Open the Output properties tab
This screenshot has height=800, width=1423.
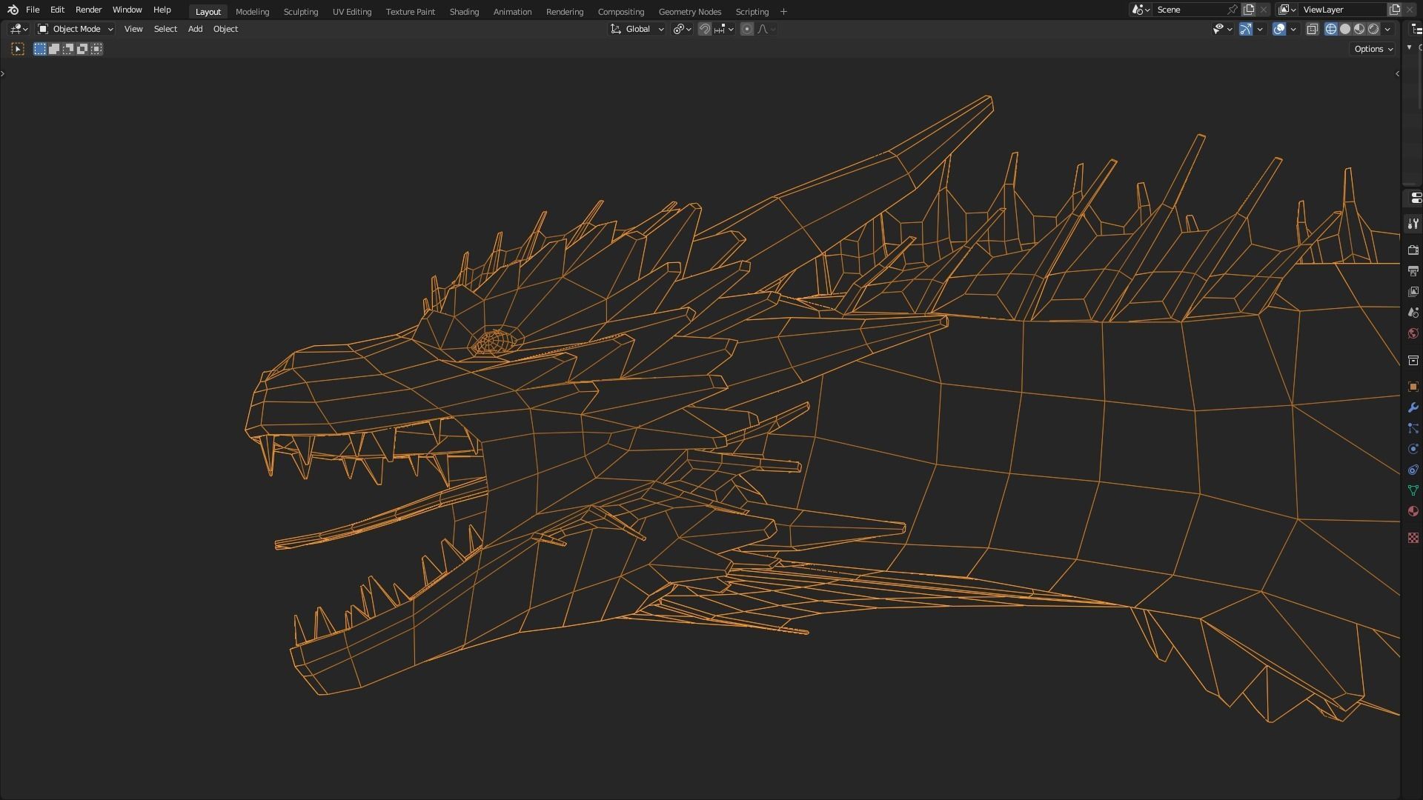point(1413,271)
